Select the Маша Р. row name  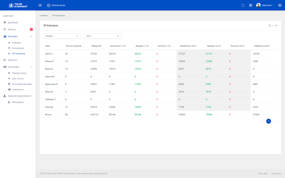click(x=50, y=61)
